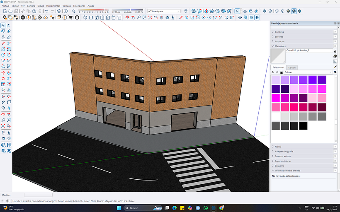340x212 pixels.
Task: Switch to Hidden Line face style
Action: [x=282, y=11]
